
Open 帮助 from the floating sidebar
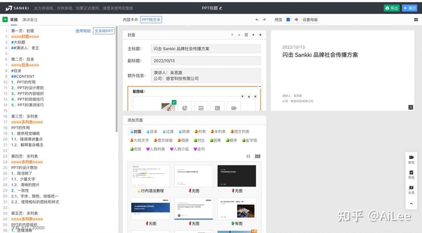[x=411, y=175]
